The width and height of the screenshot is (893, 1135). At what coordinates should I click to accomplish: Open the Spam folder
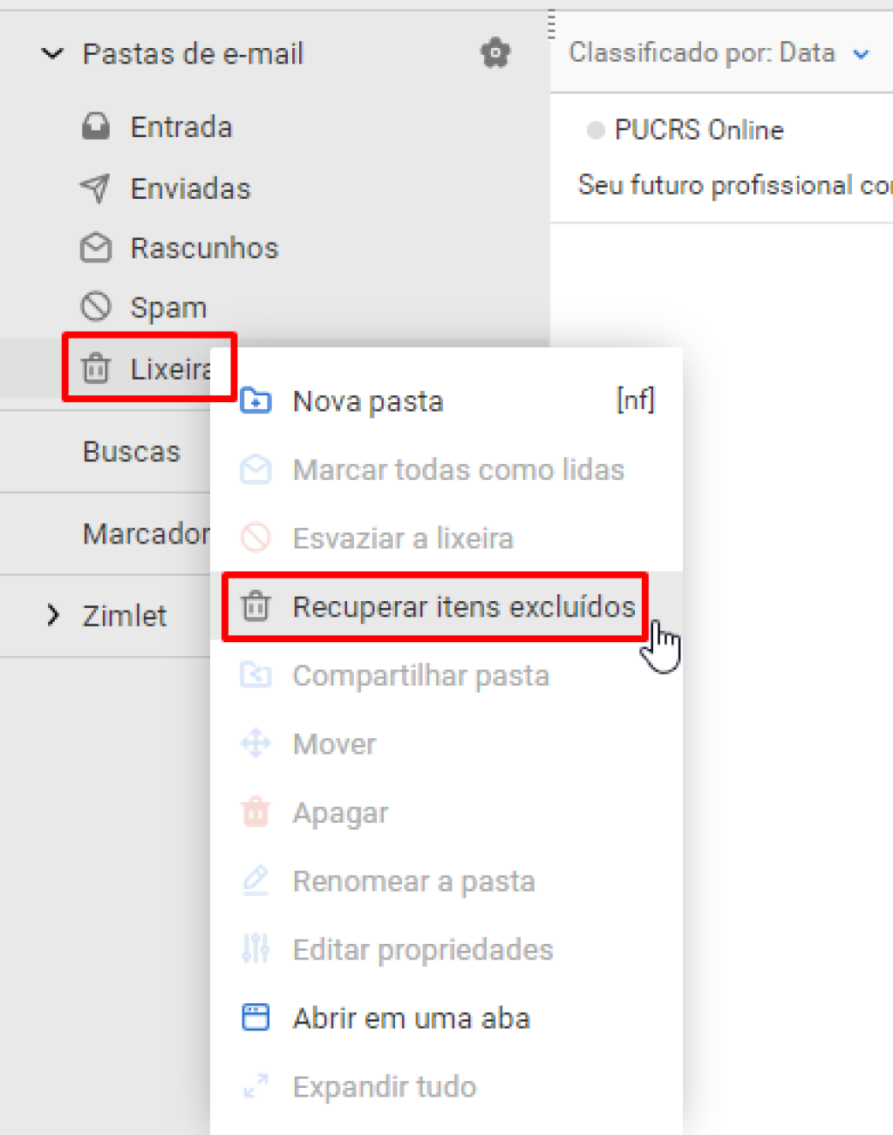(168, 308)
